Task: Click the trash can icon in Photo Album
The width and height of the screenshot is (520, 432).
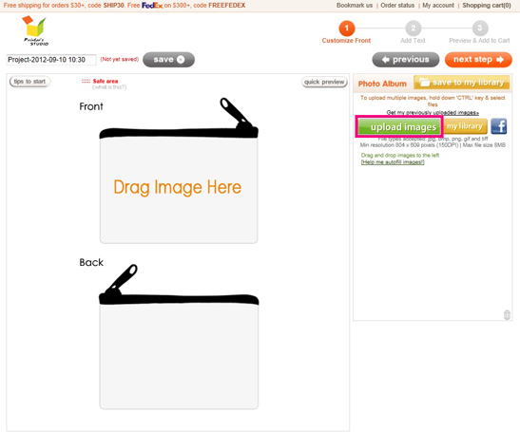Action: click(507, 314)
